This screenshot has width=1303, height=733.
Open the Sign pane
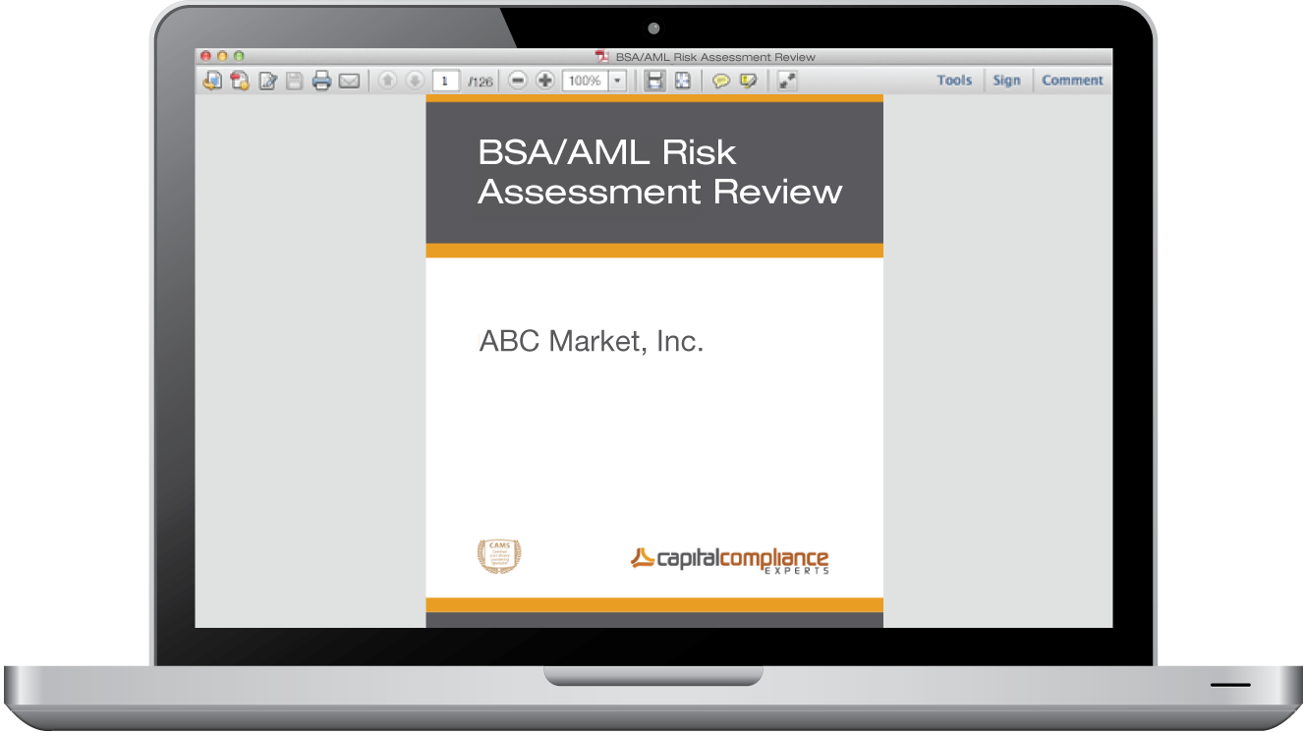[x=1006, y=81]
